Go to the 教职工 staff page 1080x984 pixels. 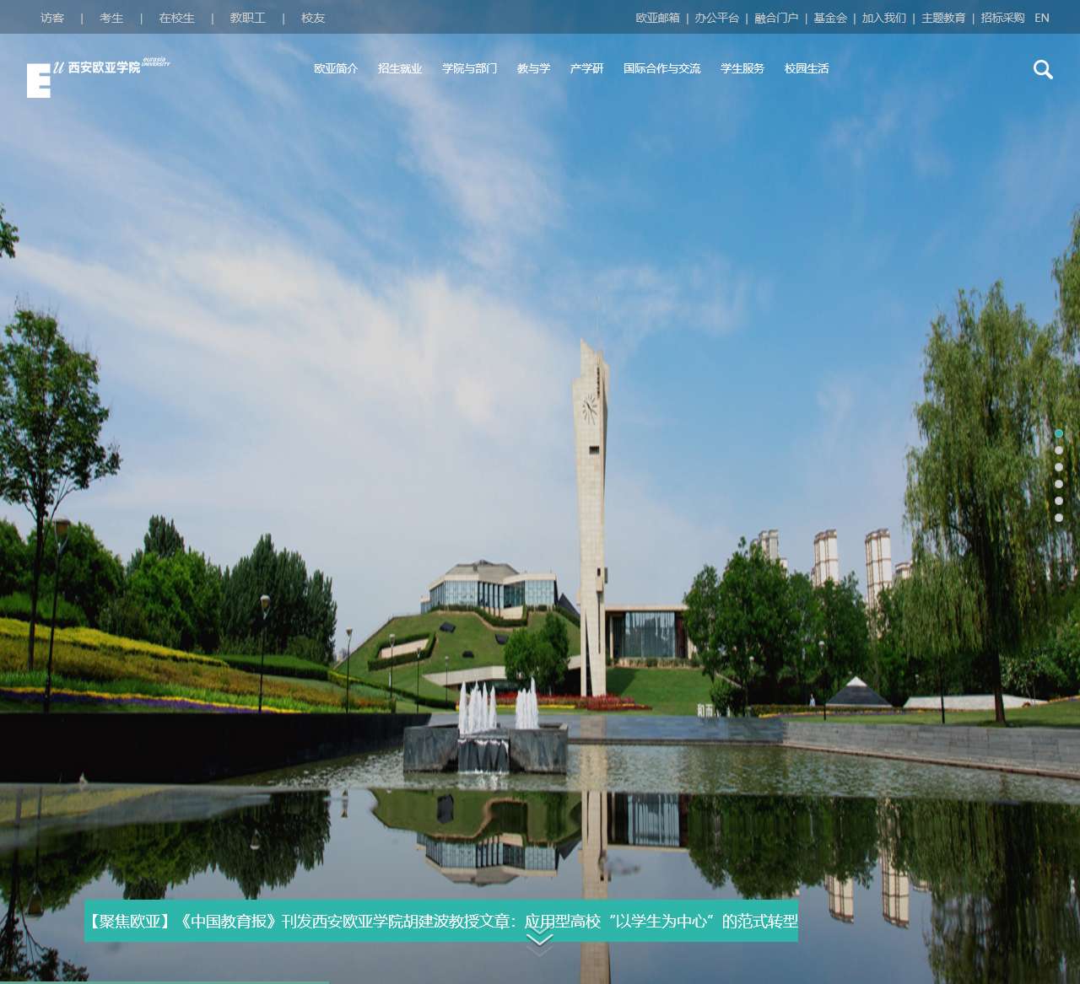pos(247,18)
